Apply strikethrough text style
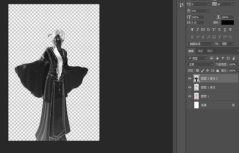The height and width of the screenshot is (153, 239). [x=230, y=30]
